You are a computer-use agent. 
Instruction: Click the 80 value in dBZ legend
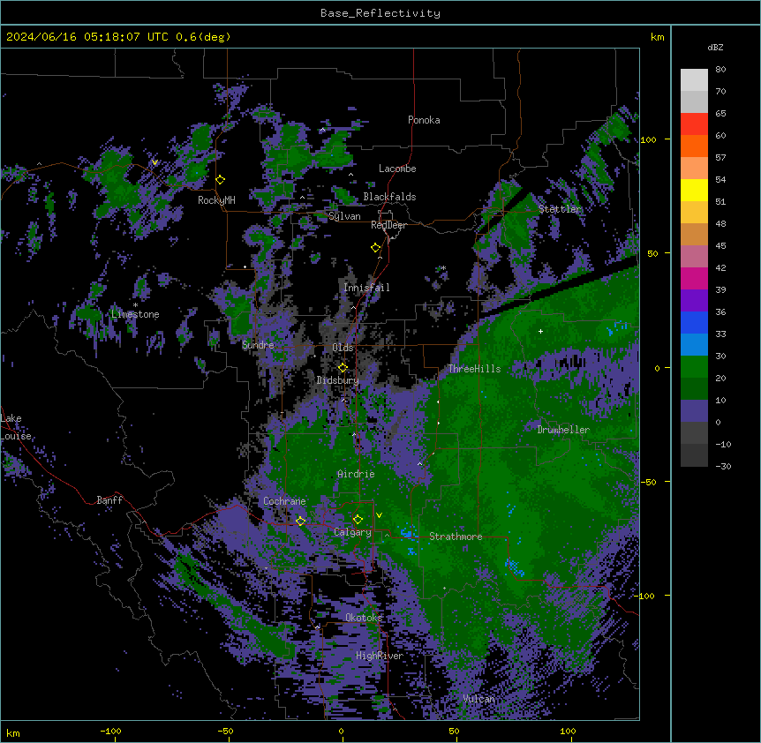[720, 70]
